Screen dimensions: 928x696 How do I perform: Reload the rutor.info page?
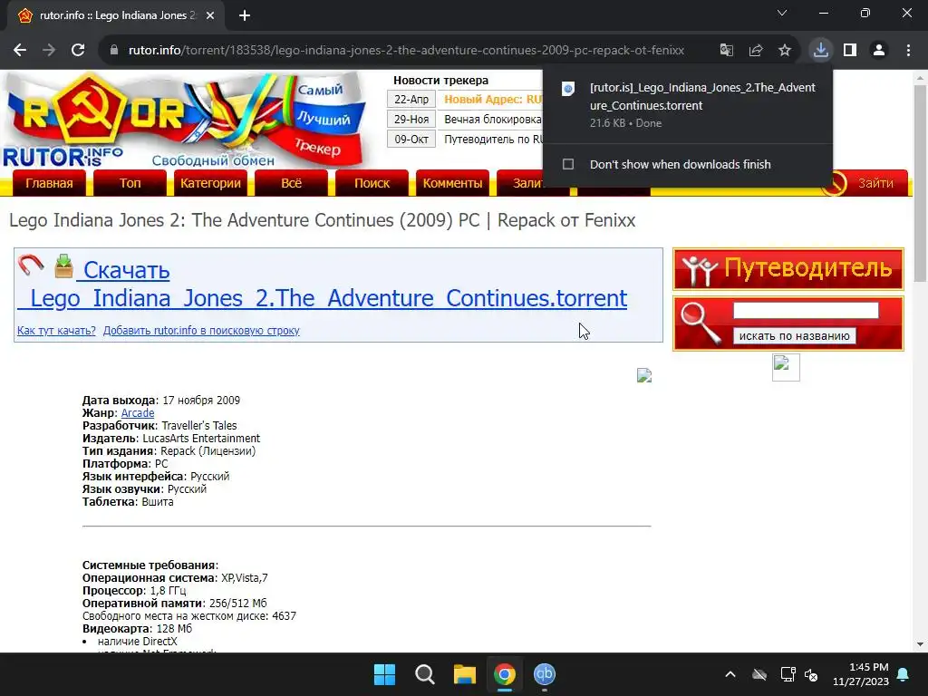click(x=78, y=51)
